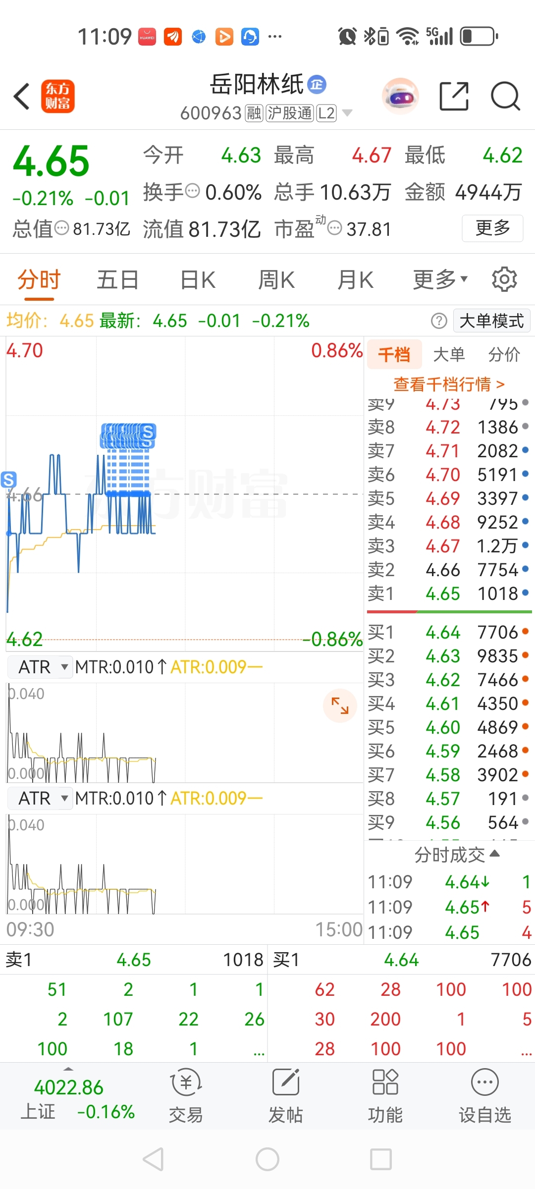The image size is (535, 1189).
Task: Open second ATR indicator dropdown
Action: (x=41, y=798)
